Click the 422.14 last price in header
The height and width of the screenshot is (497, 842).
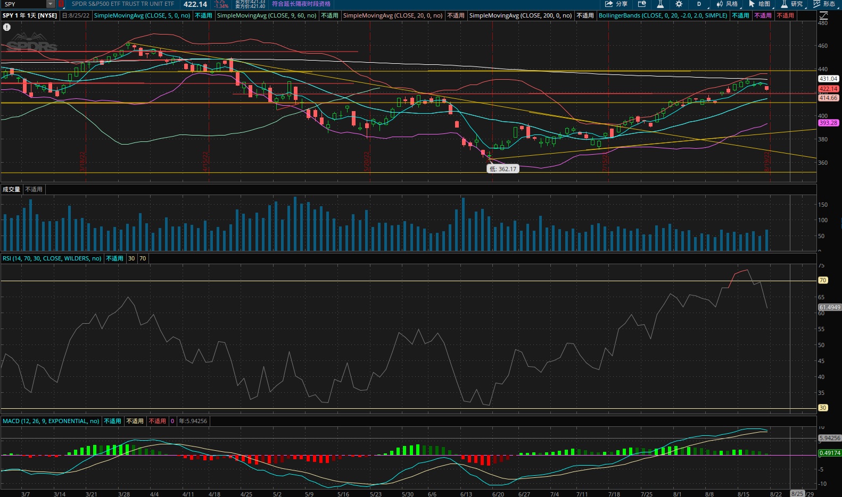(x=195, y=4)
